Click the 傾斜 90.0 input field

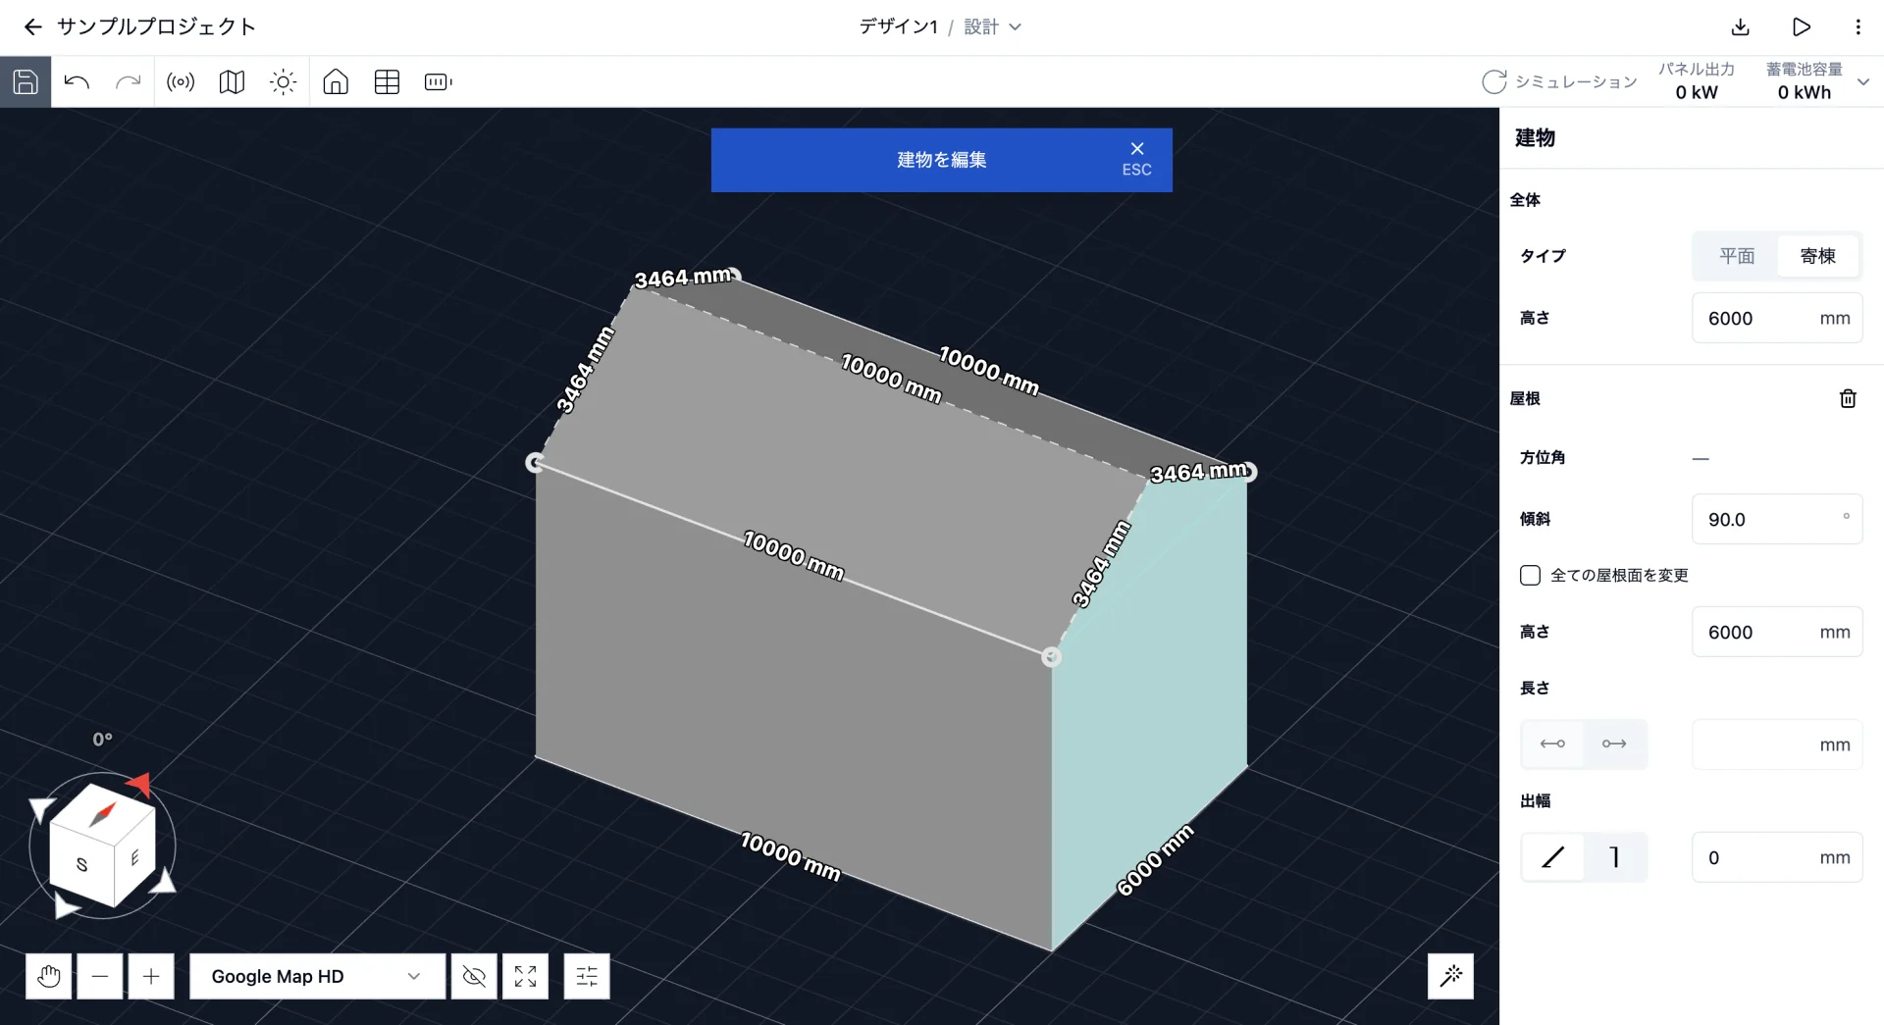click(x=1777, y=519)
